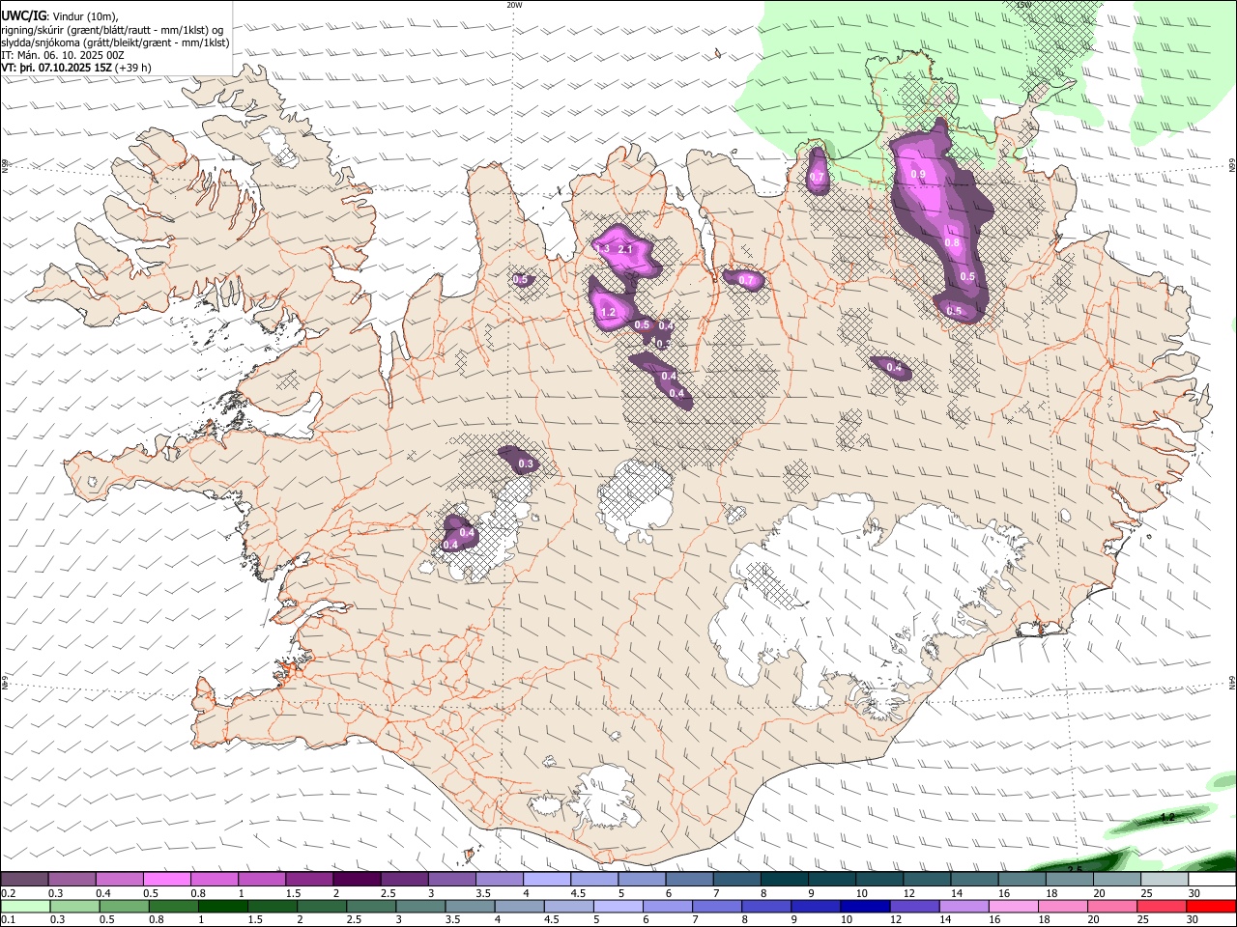Click the 66N latitude label on the right edge
The width and height of the screenshot is (1237, 927).
(1232, 166)
